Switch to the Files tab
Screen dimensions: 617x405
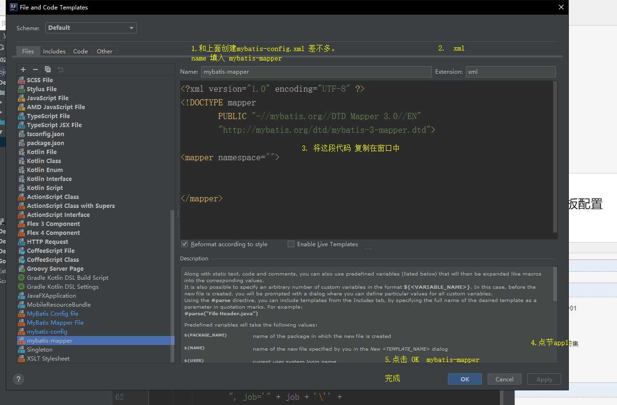28,51
